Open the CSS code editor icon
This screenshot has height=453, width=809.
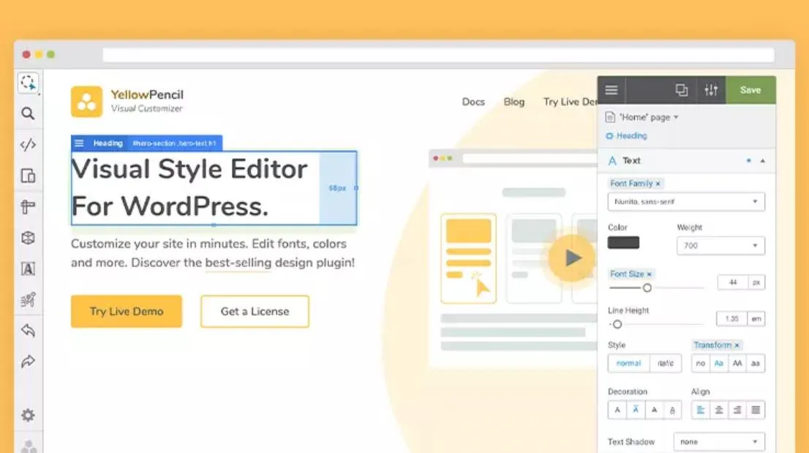[x=29, y=145]
